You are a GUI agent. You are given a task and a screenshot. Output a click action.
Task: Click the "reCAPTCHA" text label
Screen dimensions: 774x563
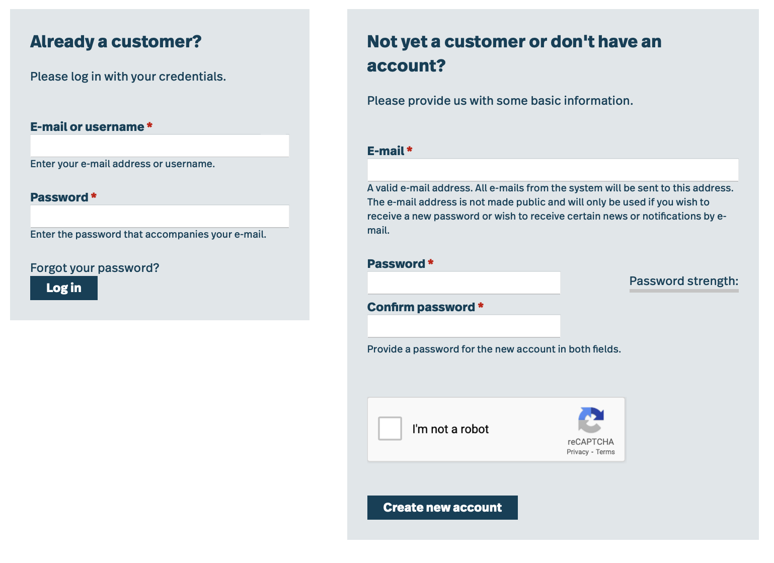click(591, 442)
